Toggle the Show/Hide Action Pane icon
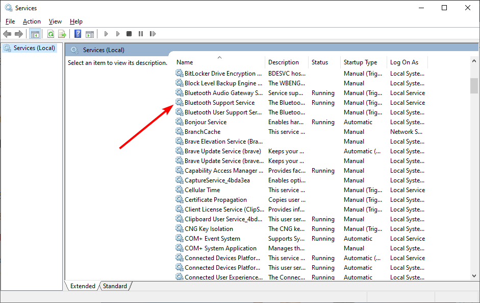This screenshot has width=480, height=303. 90,34
